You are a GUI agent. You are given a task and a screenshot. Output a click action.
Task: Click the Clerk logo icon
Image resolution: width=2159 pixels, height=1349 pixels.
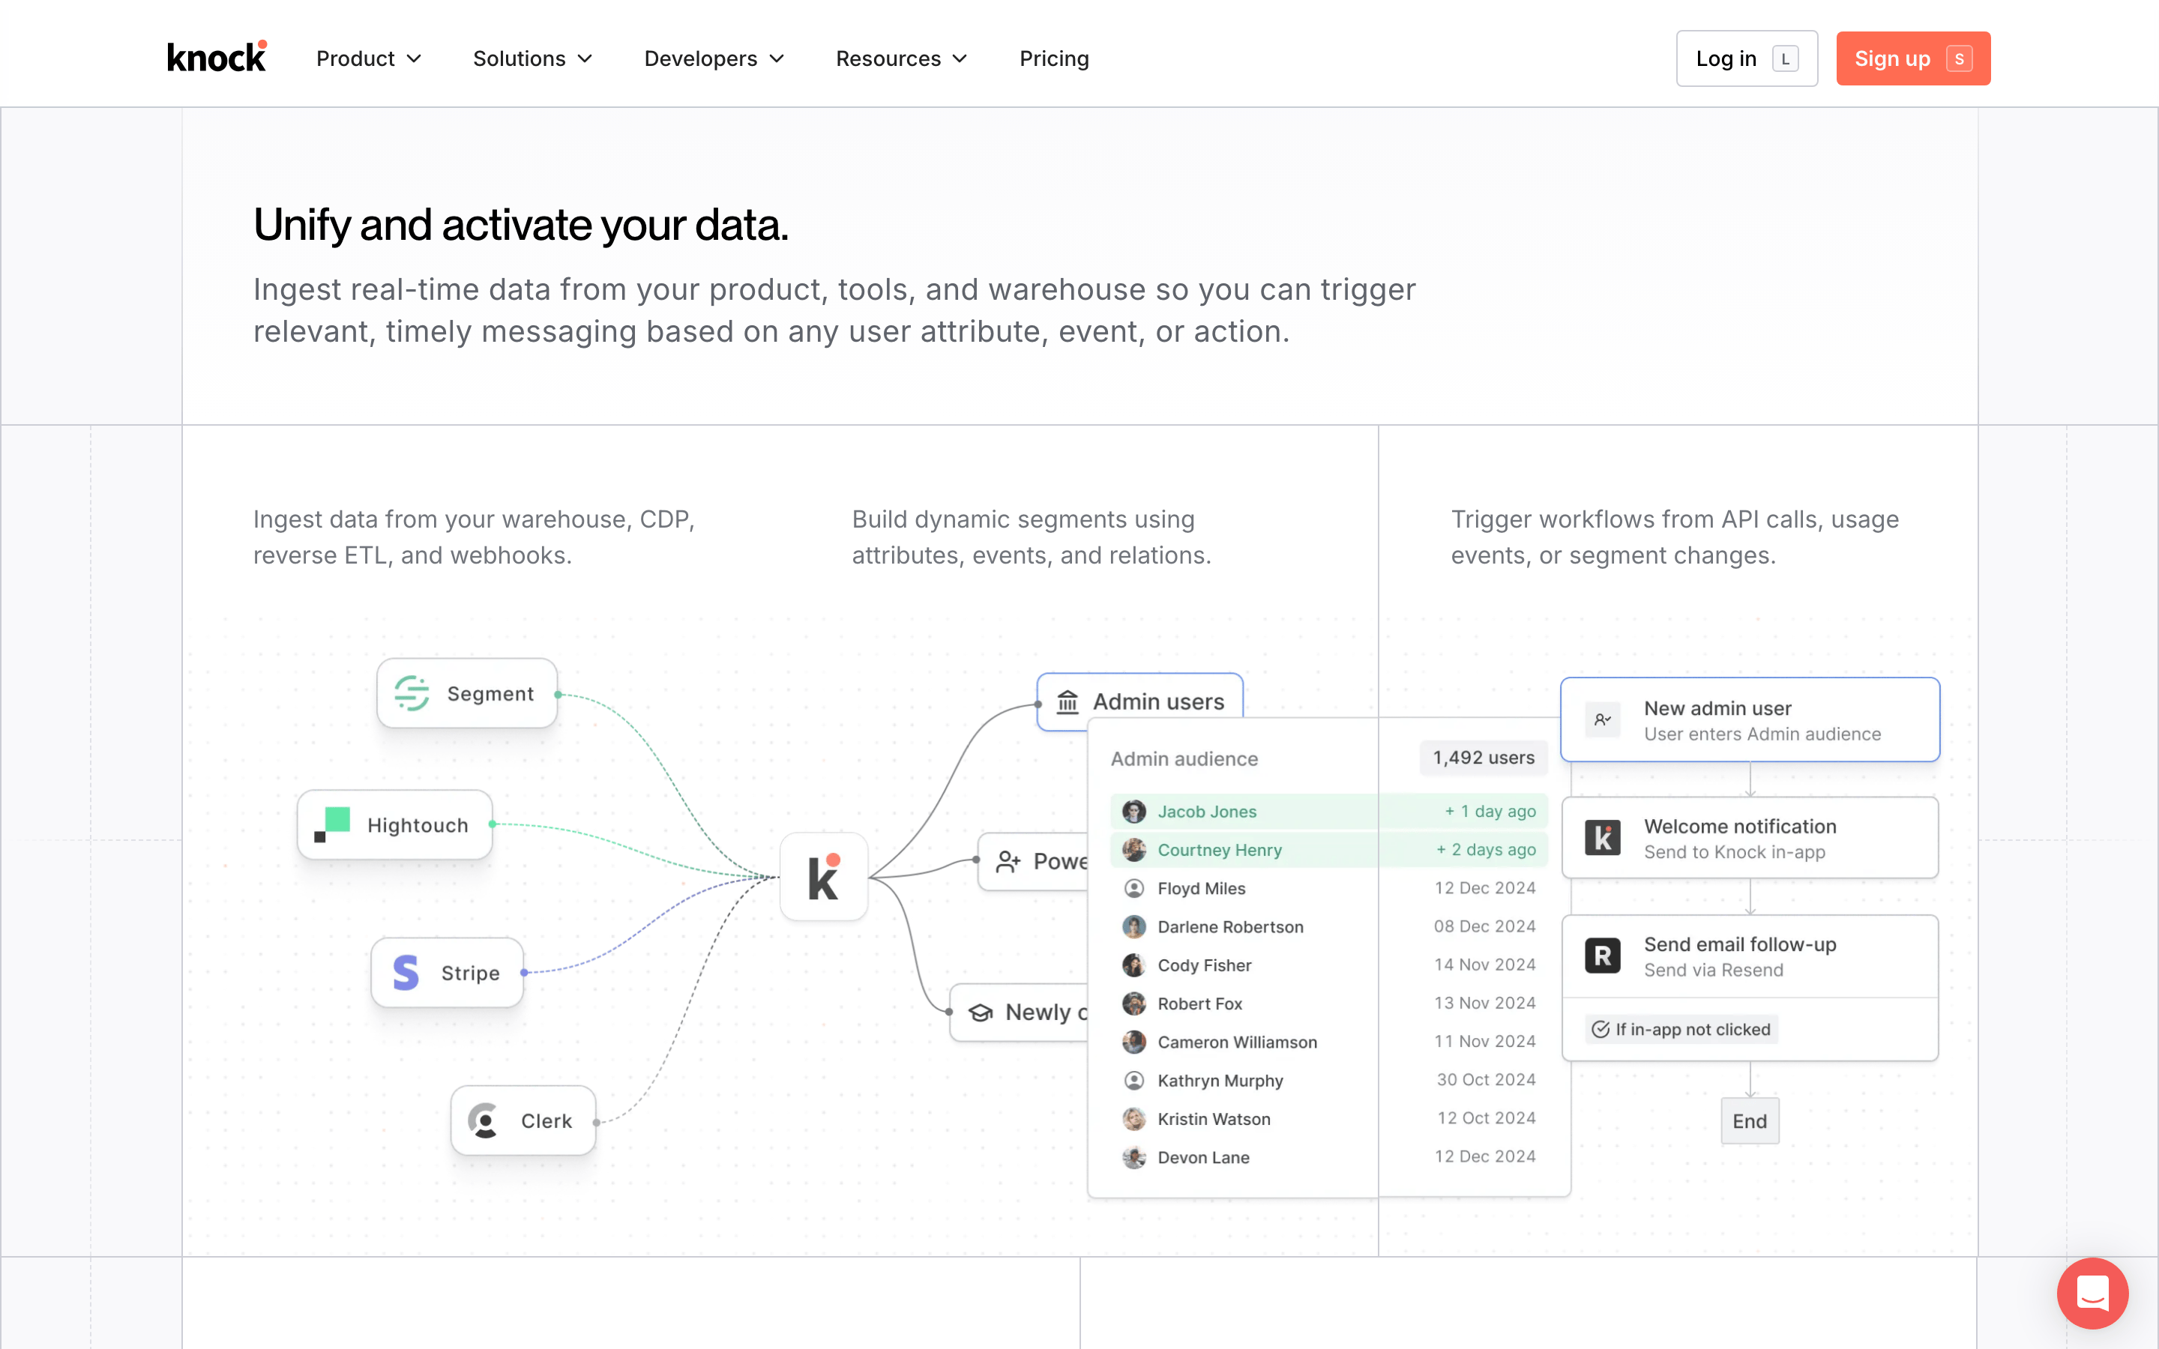(484, 1120)
